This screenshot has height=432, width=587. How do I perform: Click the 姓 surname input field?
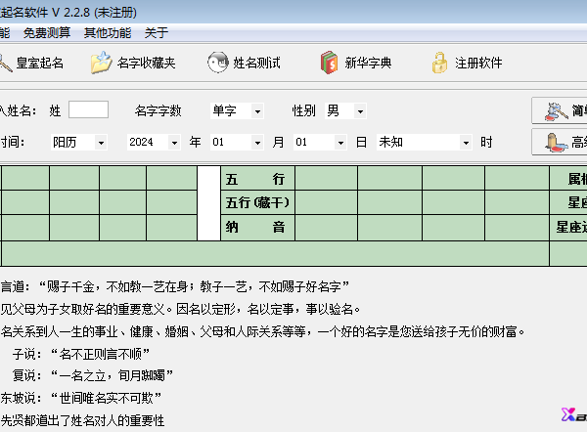pyautogui.click(x=88, y=110)
